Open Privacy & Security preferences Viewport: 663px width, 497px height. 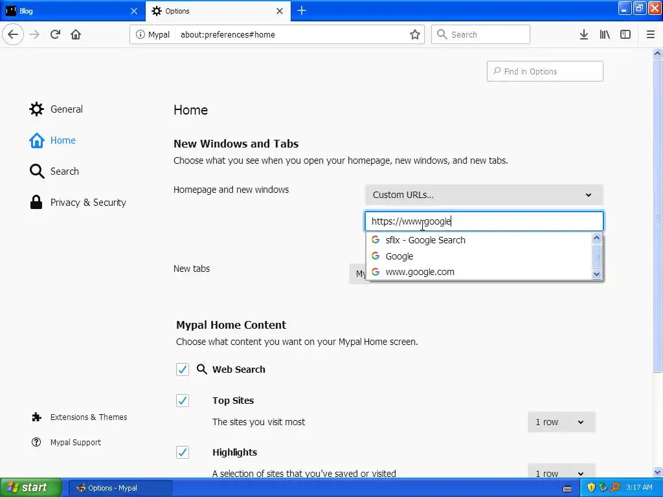(78, 203)
